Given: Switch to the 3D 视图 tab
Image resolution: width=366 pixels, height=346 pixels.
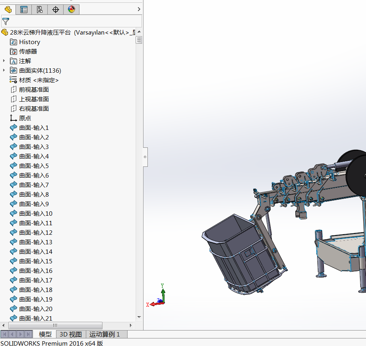Looking at the screenshot, I should (x=71, y=334).
